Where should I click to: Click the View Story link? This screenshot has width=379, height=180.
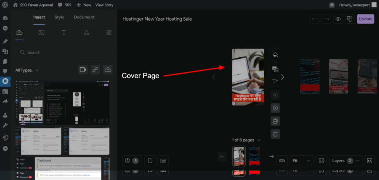click(x=104, y=5)
